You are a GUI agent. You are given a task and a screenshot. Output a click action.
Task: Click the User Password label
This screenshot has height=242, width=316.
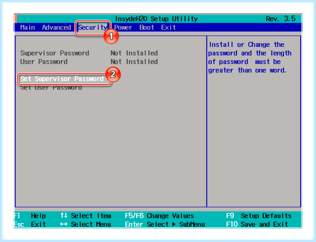click(x=44, y=62)
